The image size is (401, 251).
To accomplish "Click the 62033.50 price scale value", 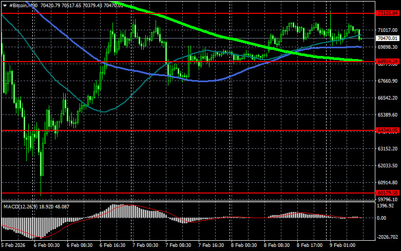I will pyautogui.click(x=388, y=166).
